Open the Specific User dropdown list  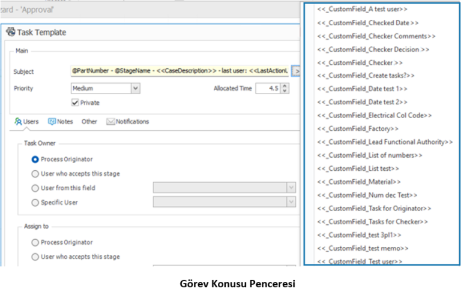(291, 203)
